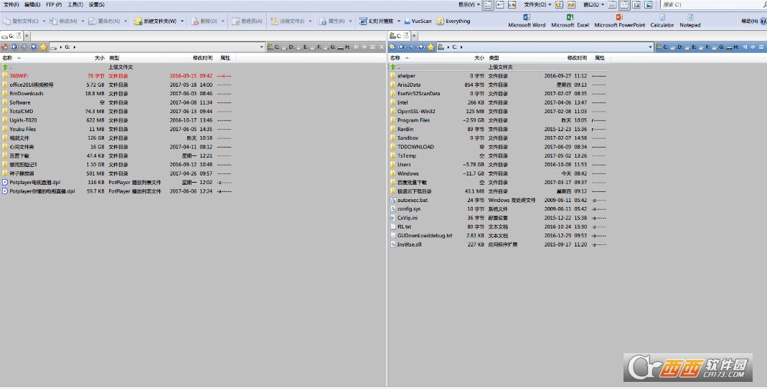
Task: Expand 删除 dropdown arrow
Action: (222, 21)
